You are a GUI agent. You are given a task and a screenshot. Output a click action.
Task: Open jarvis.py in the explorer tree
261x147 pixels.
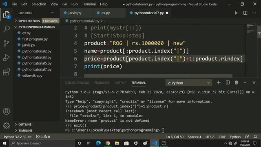[36, 45]
